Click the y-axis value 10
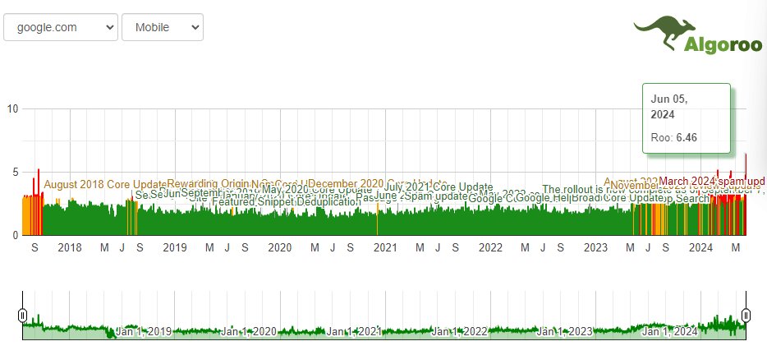 coord(12,108)
